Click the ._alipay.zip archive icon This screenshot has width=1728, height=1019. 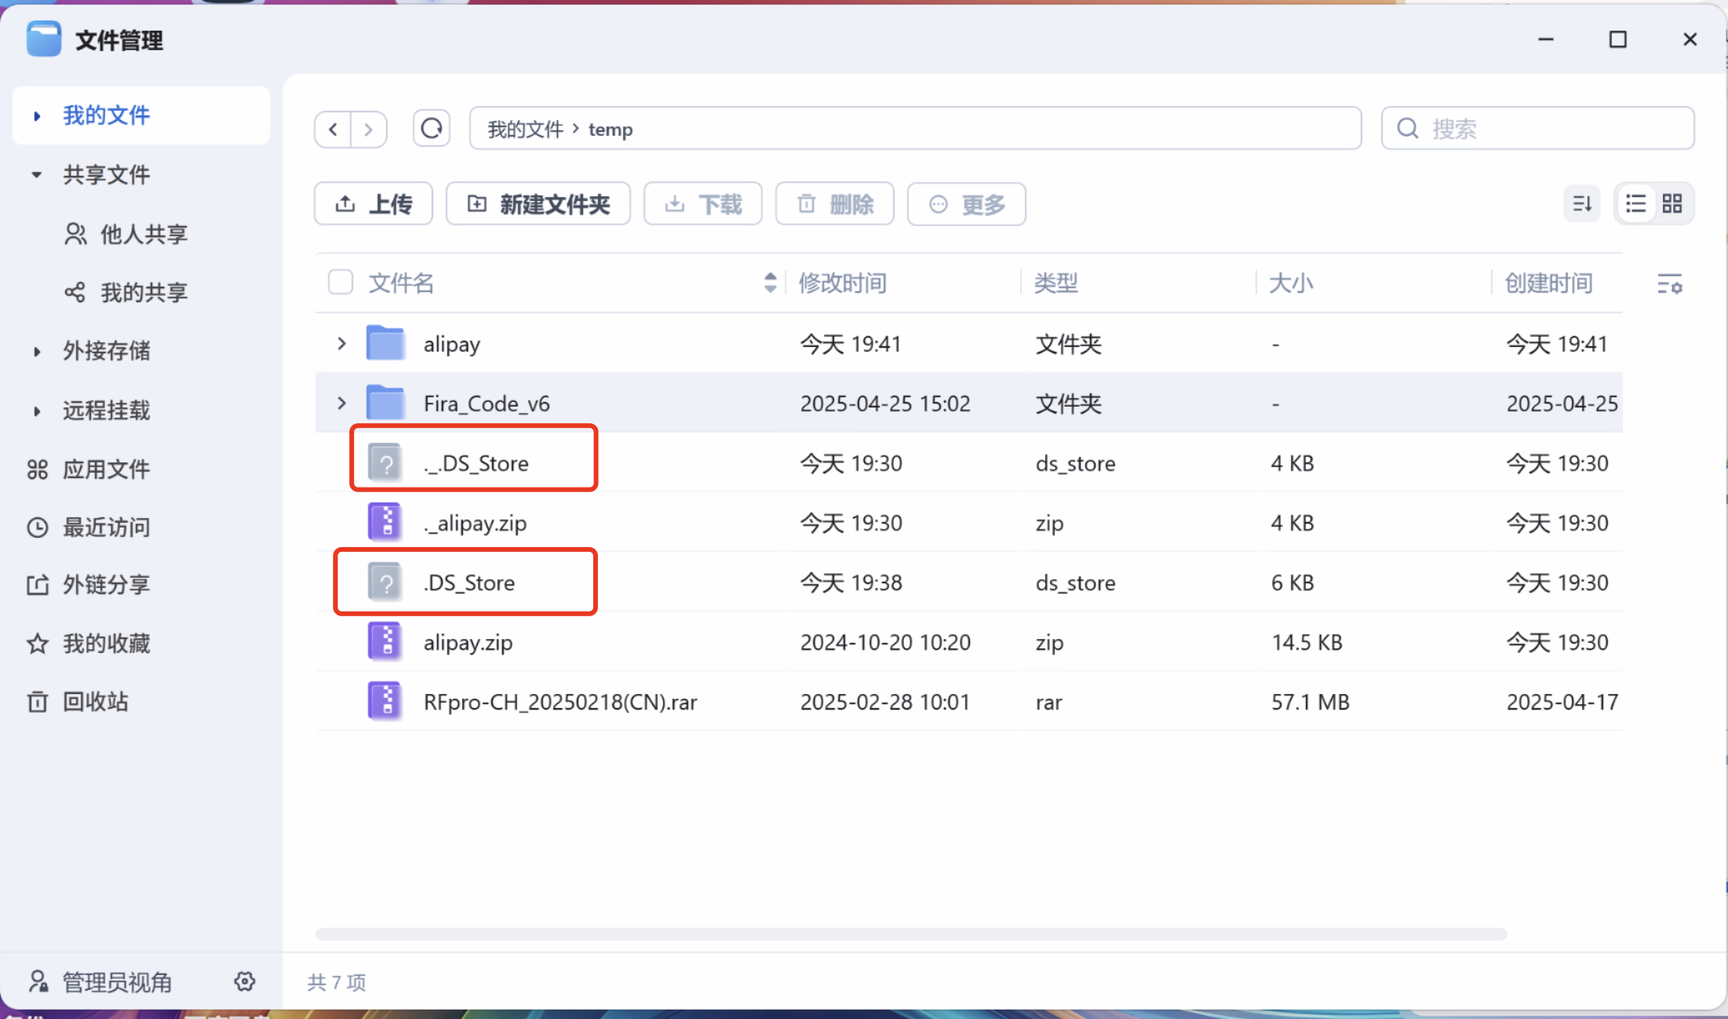[385, 522]
